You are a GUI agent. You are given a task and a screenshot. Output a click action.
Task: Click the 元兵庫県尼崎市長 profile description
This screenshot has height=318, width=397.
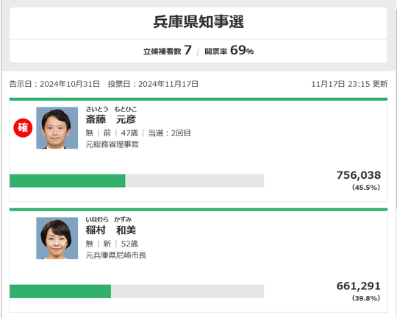click(116, 255)
